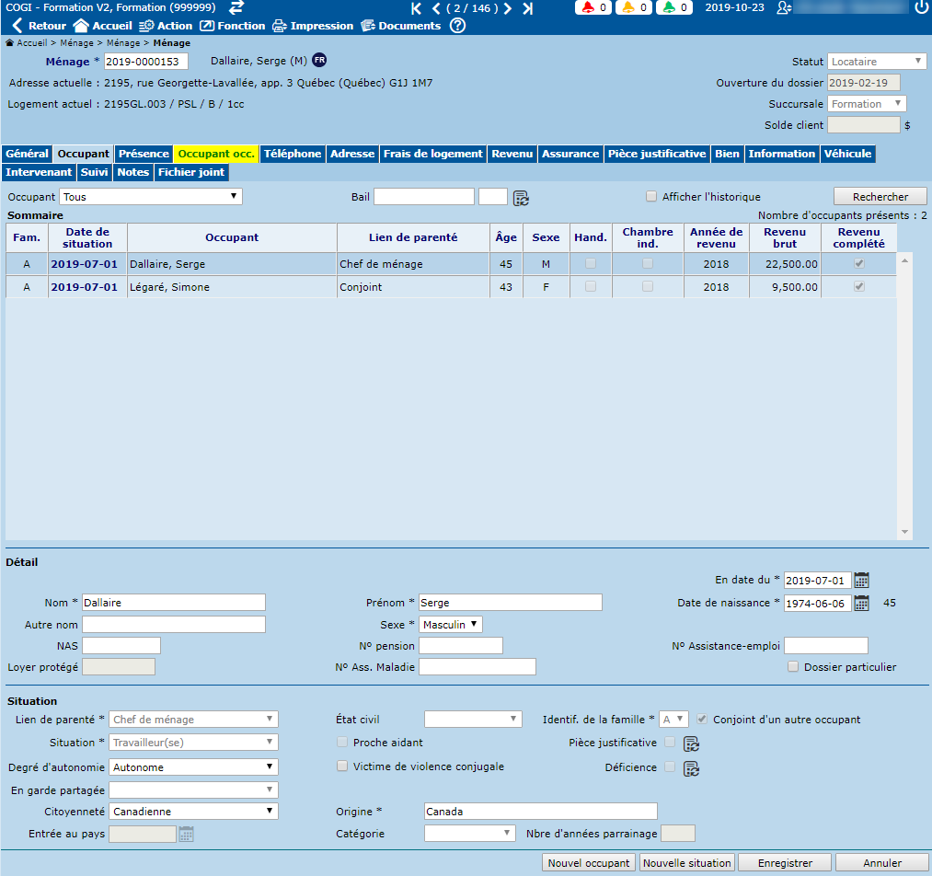Tick Victime de violence conjugale
932x876 pixels.
pyautogui.click(x=342, y=766)
